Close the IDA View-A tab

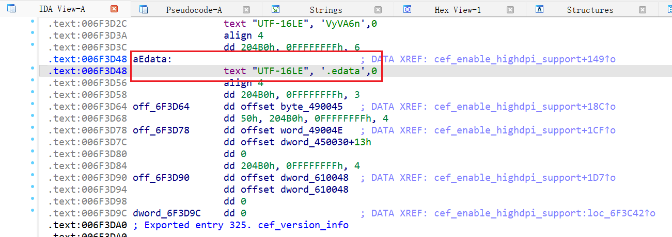(114, 9)
